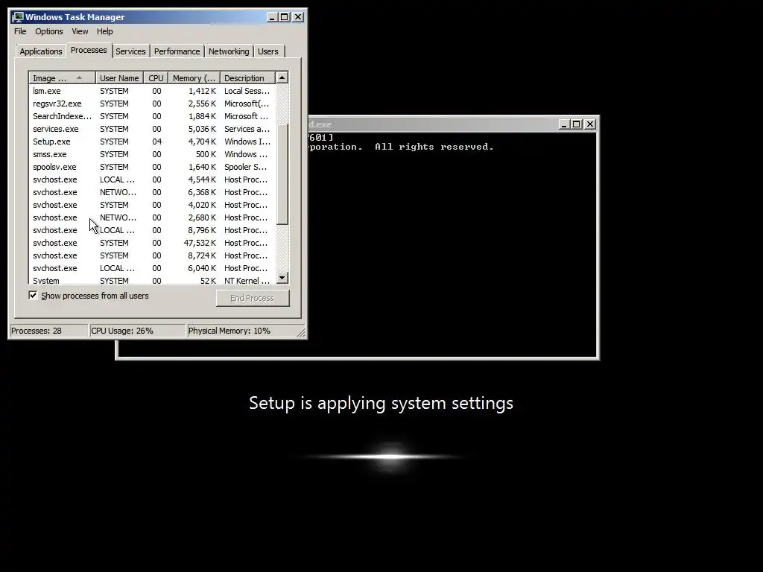Click the process list scrollbar thumb
The height and width of the screenshot is (572, 763).
click(x=282, y=174)
